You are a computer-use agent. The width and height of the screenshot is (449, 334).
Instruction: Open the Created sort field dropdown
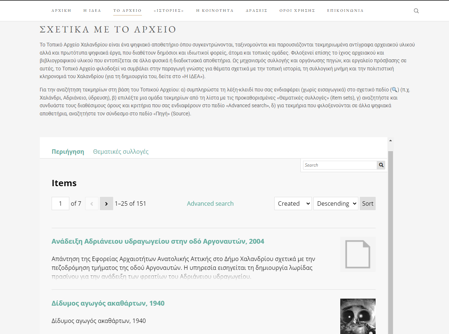(293, 203)
